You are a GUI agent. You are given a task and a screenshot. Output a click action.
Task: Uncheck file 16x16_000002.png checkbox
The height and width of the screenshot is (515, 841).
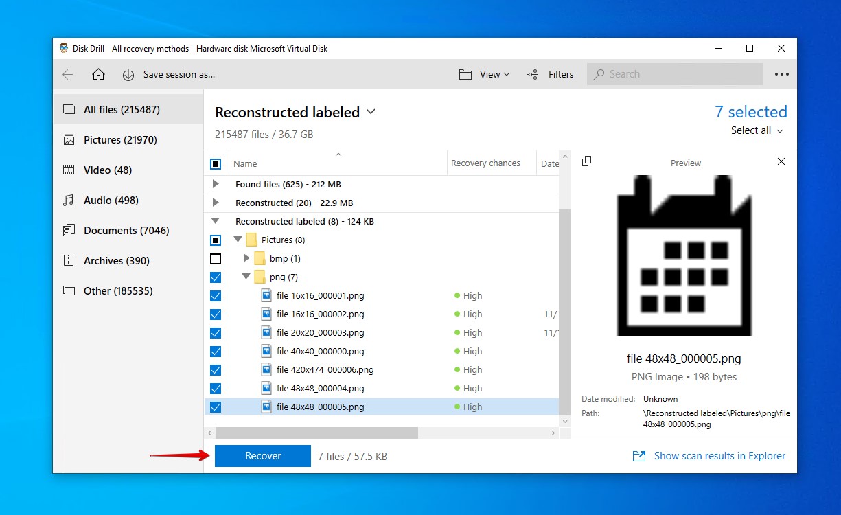pos(216,314)
